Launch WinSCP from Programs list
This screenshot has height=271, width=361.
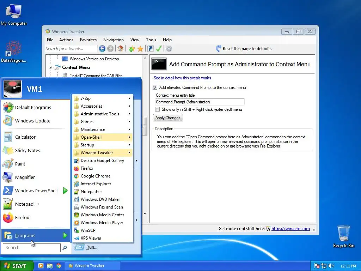point(103,230)
